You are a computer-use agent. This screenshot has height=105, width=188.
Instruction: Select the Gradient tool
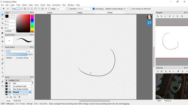click(x=2, y=41)
